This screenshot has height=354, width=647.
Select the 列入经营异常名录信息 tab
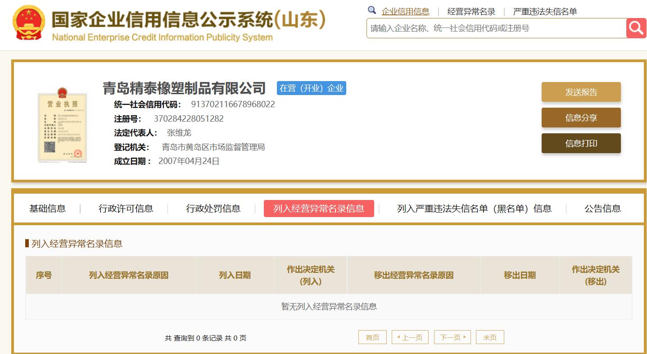point(319,209)
